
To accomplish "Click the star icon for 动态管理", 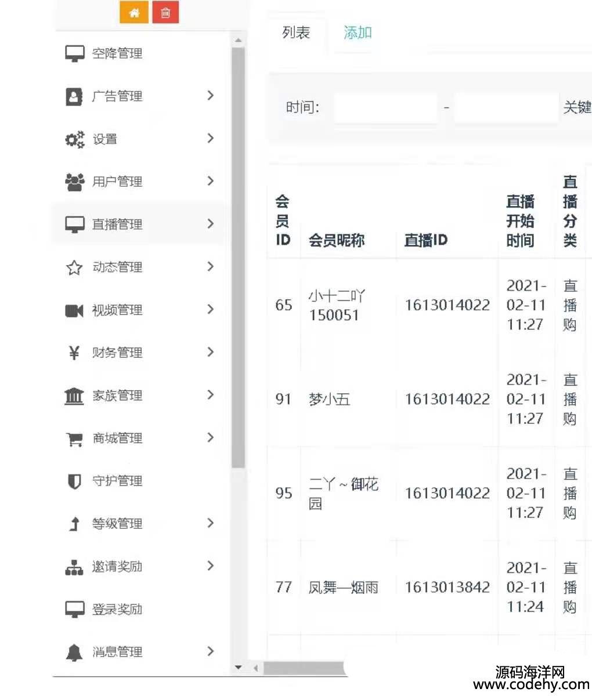I will tap(74, 267).
